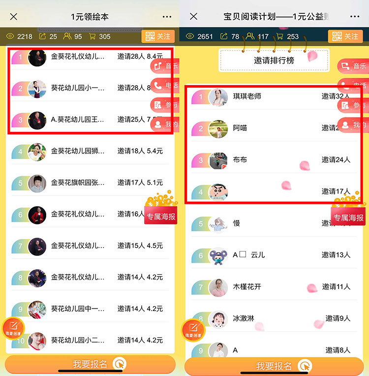Viewport: 369px width, 376px height.
Task: Open 琪琪老师's avatar in ranking
Action: [x=218, y=97]
